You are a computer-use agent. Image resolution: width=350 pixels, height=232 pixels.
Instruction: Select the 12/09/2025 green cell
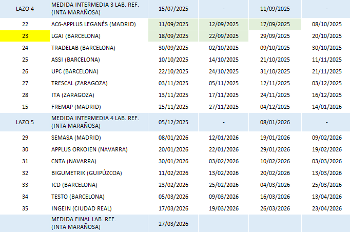point(223,24)
